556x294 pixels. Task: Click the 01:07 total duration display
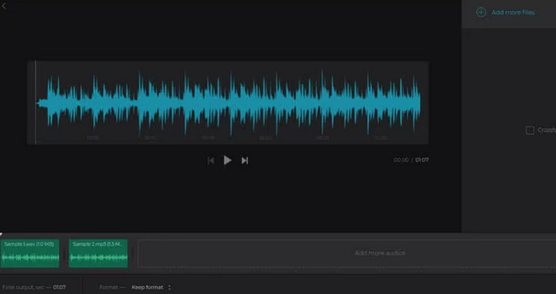tap(422, 160)
